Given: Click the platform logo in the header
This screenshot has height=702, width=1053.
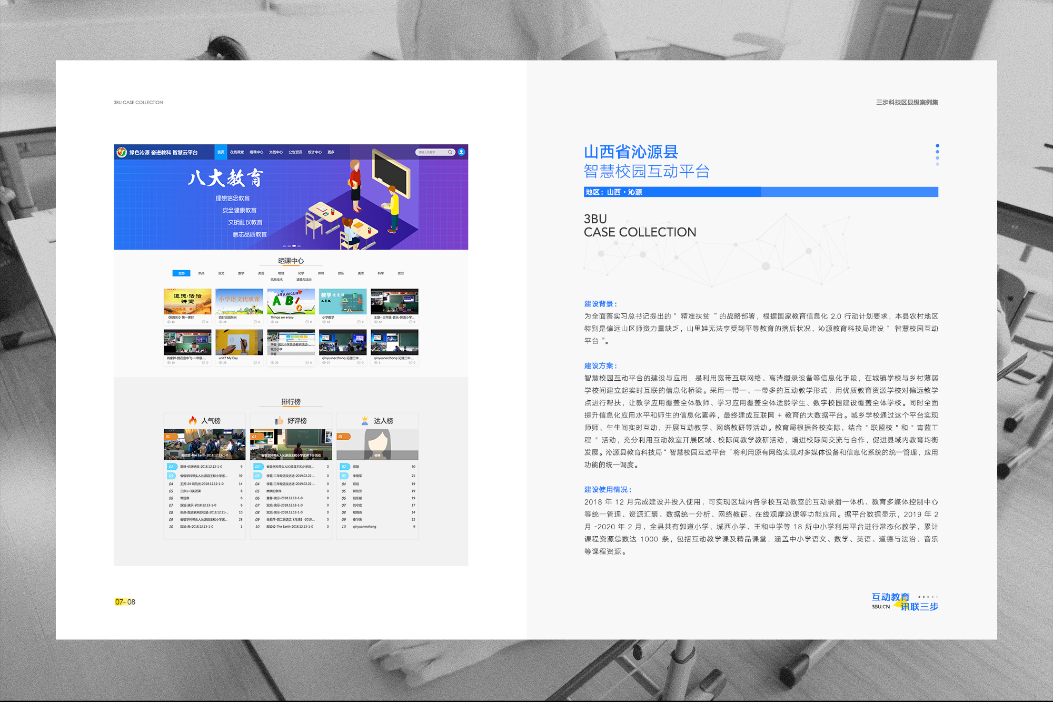Looking at the screenshot, I should (122, 152).
